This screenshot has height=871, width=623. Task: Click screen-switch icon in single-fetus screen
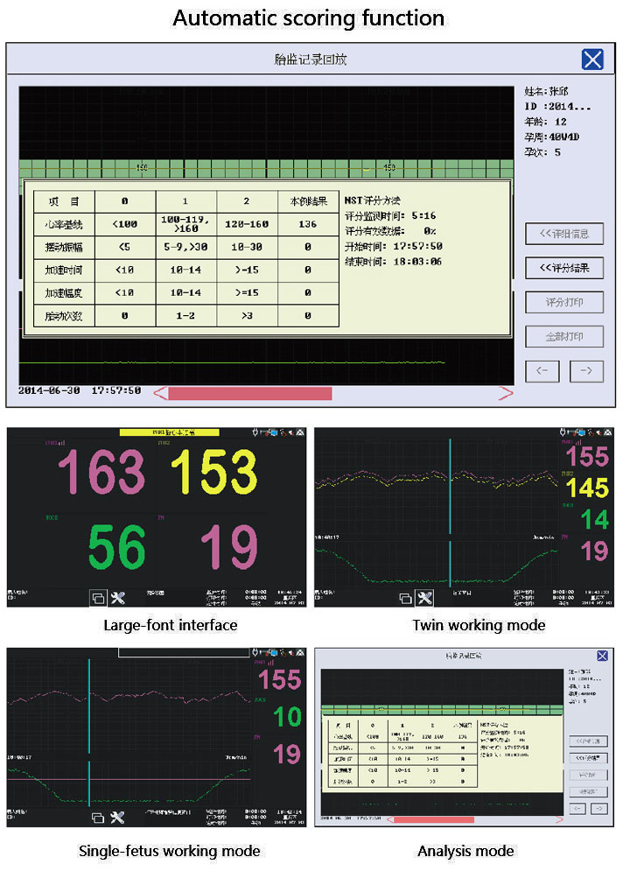pos(98,818)
